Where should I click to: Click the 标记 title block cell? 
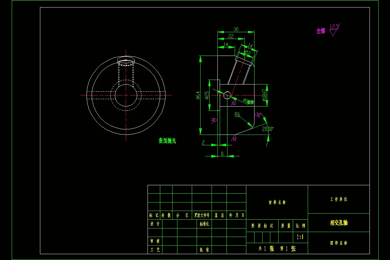point(154,215)
